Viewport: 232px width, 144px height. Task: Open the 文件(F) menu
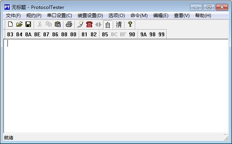pos(13,16)
